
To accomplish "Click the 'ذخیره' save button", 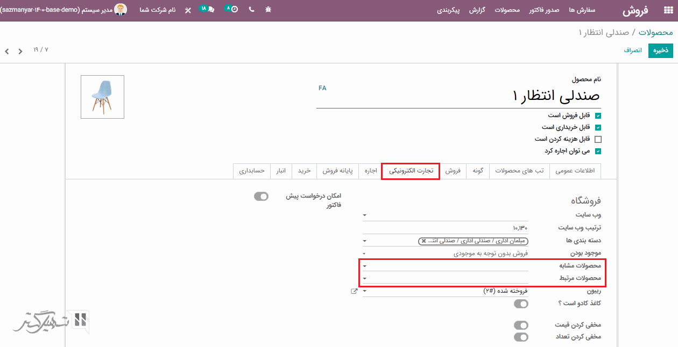I will (660, 50).
